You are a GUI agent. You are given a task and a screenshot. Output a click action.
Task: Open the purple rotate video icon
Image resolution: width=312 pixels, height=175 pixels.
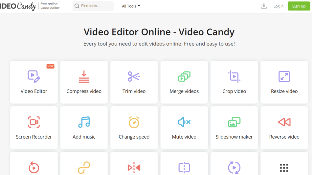[x=234, y=167]
